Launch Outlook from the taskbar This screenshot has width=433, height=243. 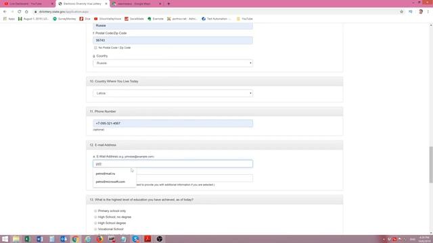pyautogui.click(x=64, y=239)
